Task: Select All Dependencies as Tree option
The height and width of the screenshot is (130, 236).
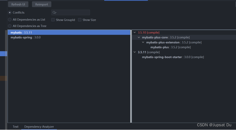Action: (x=10, y=26)
